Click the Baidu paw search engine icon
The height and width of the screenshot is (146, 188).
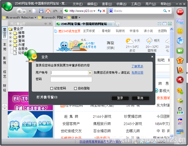[111, 11]
